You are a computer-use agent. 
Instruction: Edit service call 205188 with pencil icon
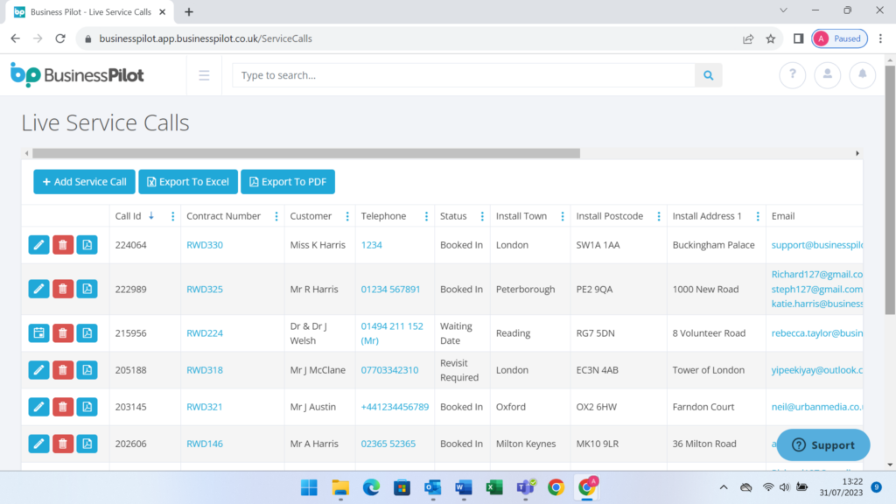[x=38, y=370]
